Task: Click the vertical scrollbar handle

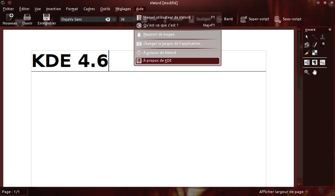Action: coord(299,60)
